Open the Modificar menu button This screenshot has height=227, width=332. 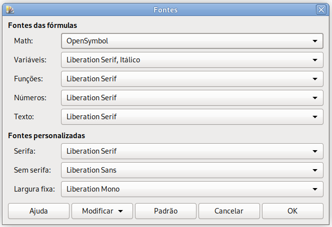pyautogui.click(x=102, y=211)
